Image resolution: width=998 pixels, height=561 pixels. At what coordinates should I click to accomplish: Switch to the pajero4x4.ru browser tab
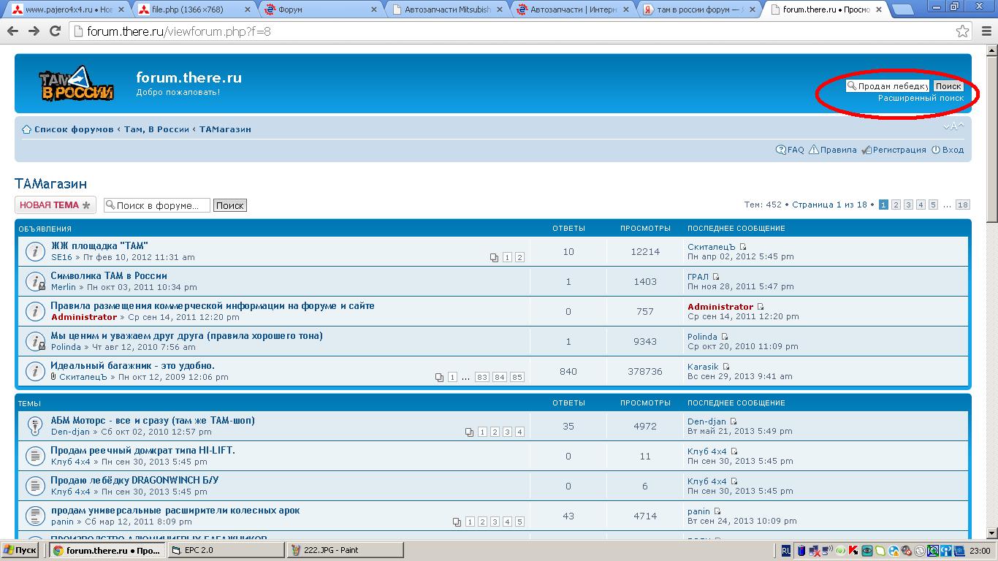(x=67, y=9)
